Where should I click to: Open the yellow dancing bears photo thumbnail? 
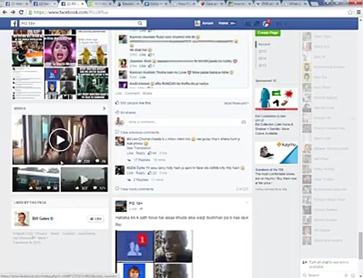[x=93, y=51]
